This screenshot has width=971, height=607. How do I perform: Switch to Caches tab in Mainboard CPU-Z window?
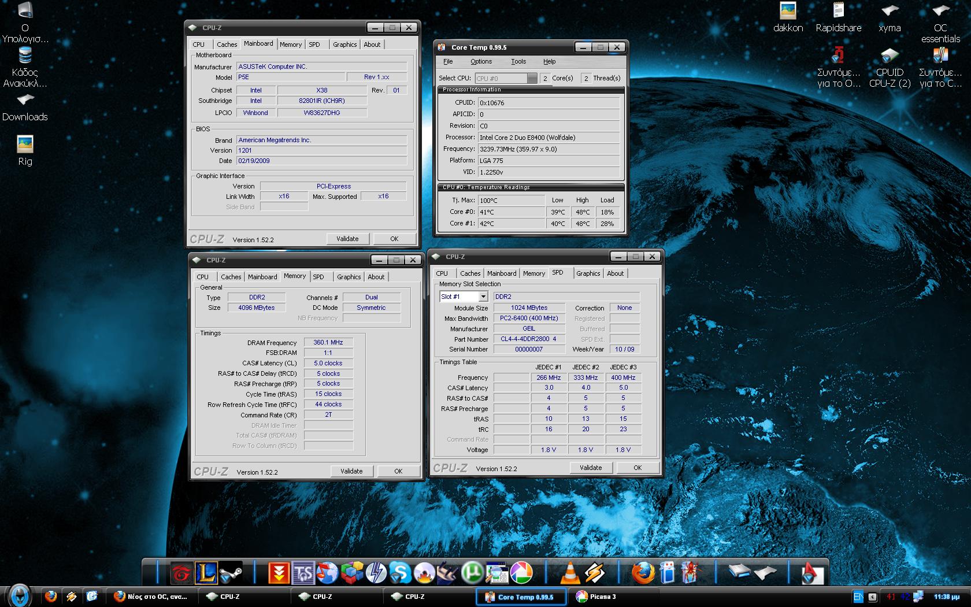227,45
